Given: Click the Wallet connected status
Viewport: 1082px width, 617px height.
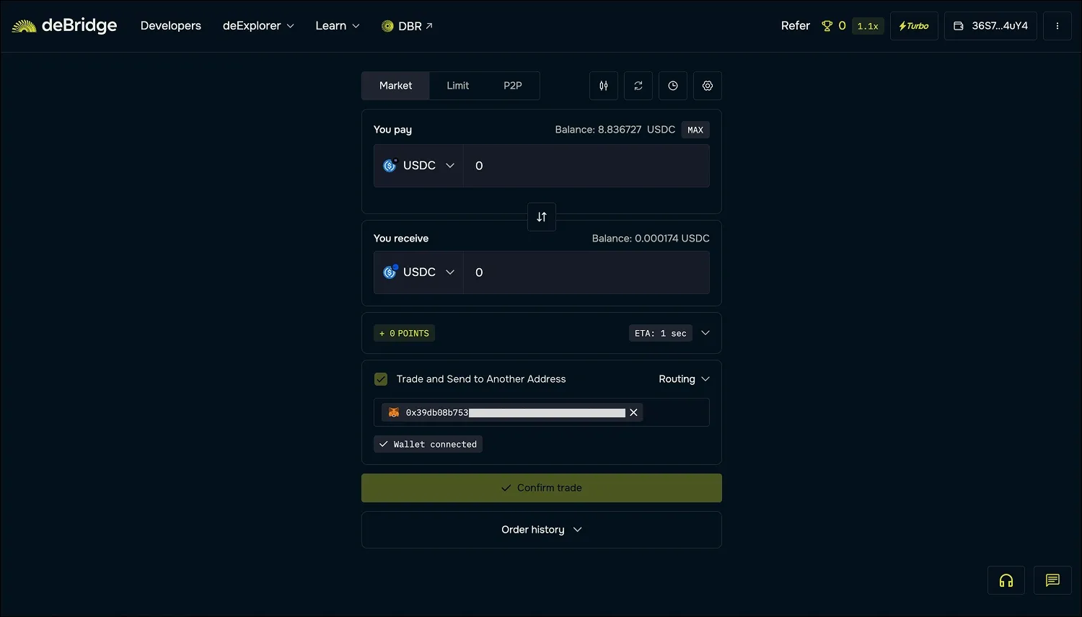Looking at the screenshot, I should 428,444.
